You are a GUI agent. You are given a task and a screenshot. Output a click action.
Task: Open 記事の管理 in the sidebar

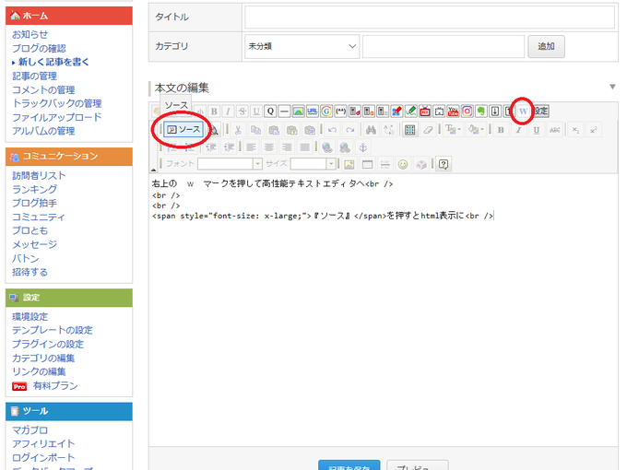(34, 76)
